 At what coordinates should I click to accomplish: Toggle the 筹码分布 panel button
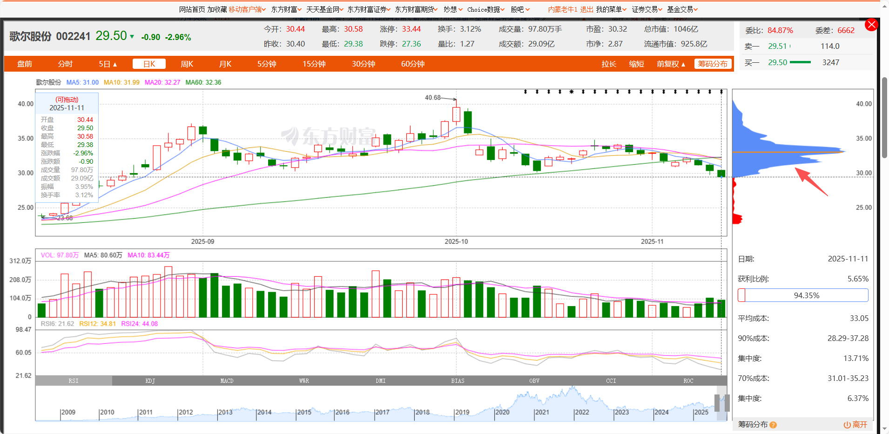(713, 64)
